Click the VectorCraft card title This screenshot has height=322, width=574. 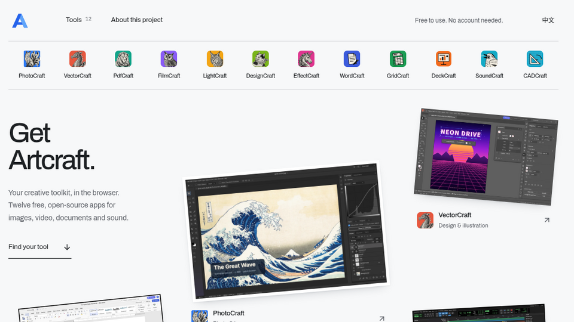coord(454,215)
